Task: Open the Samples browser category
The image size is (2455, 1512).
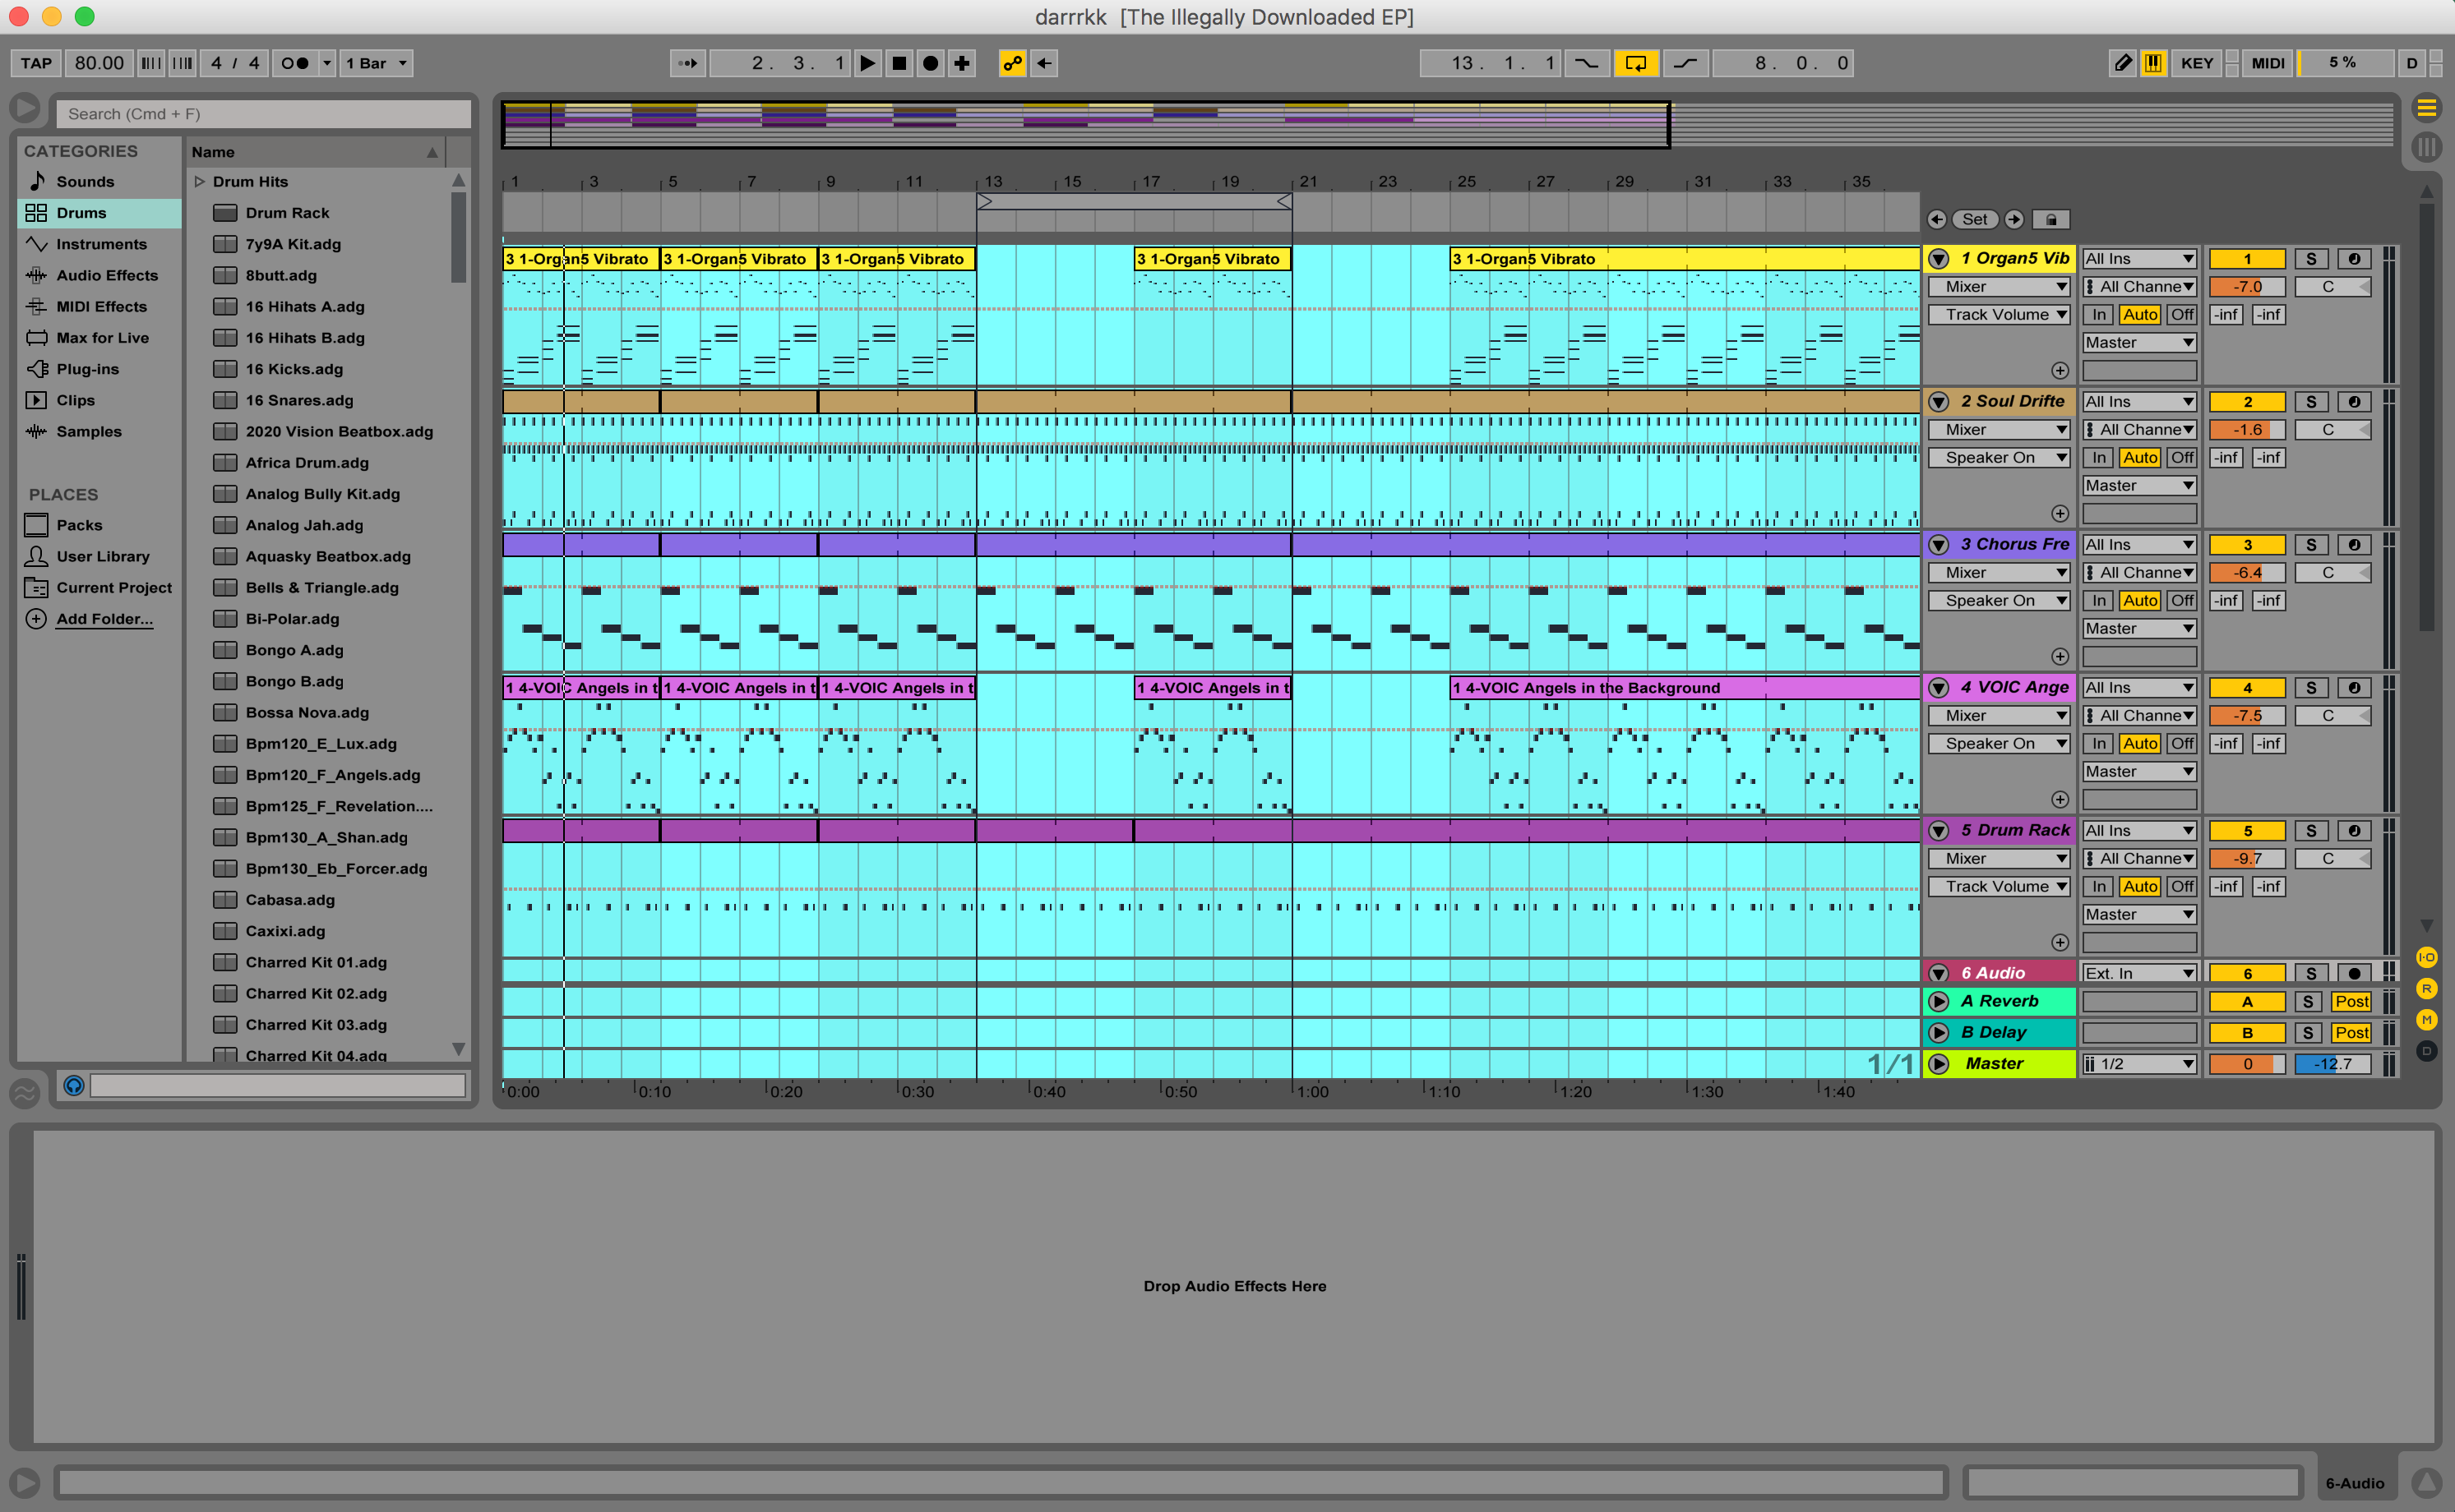Action: 89,431
